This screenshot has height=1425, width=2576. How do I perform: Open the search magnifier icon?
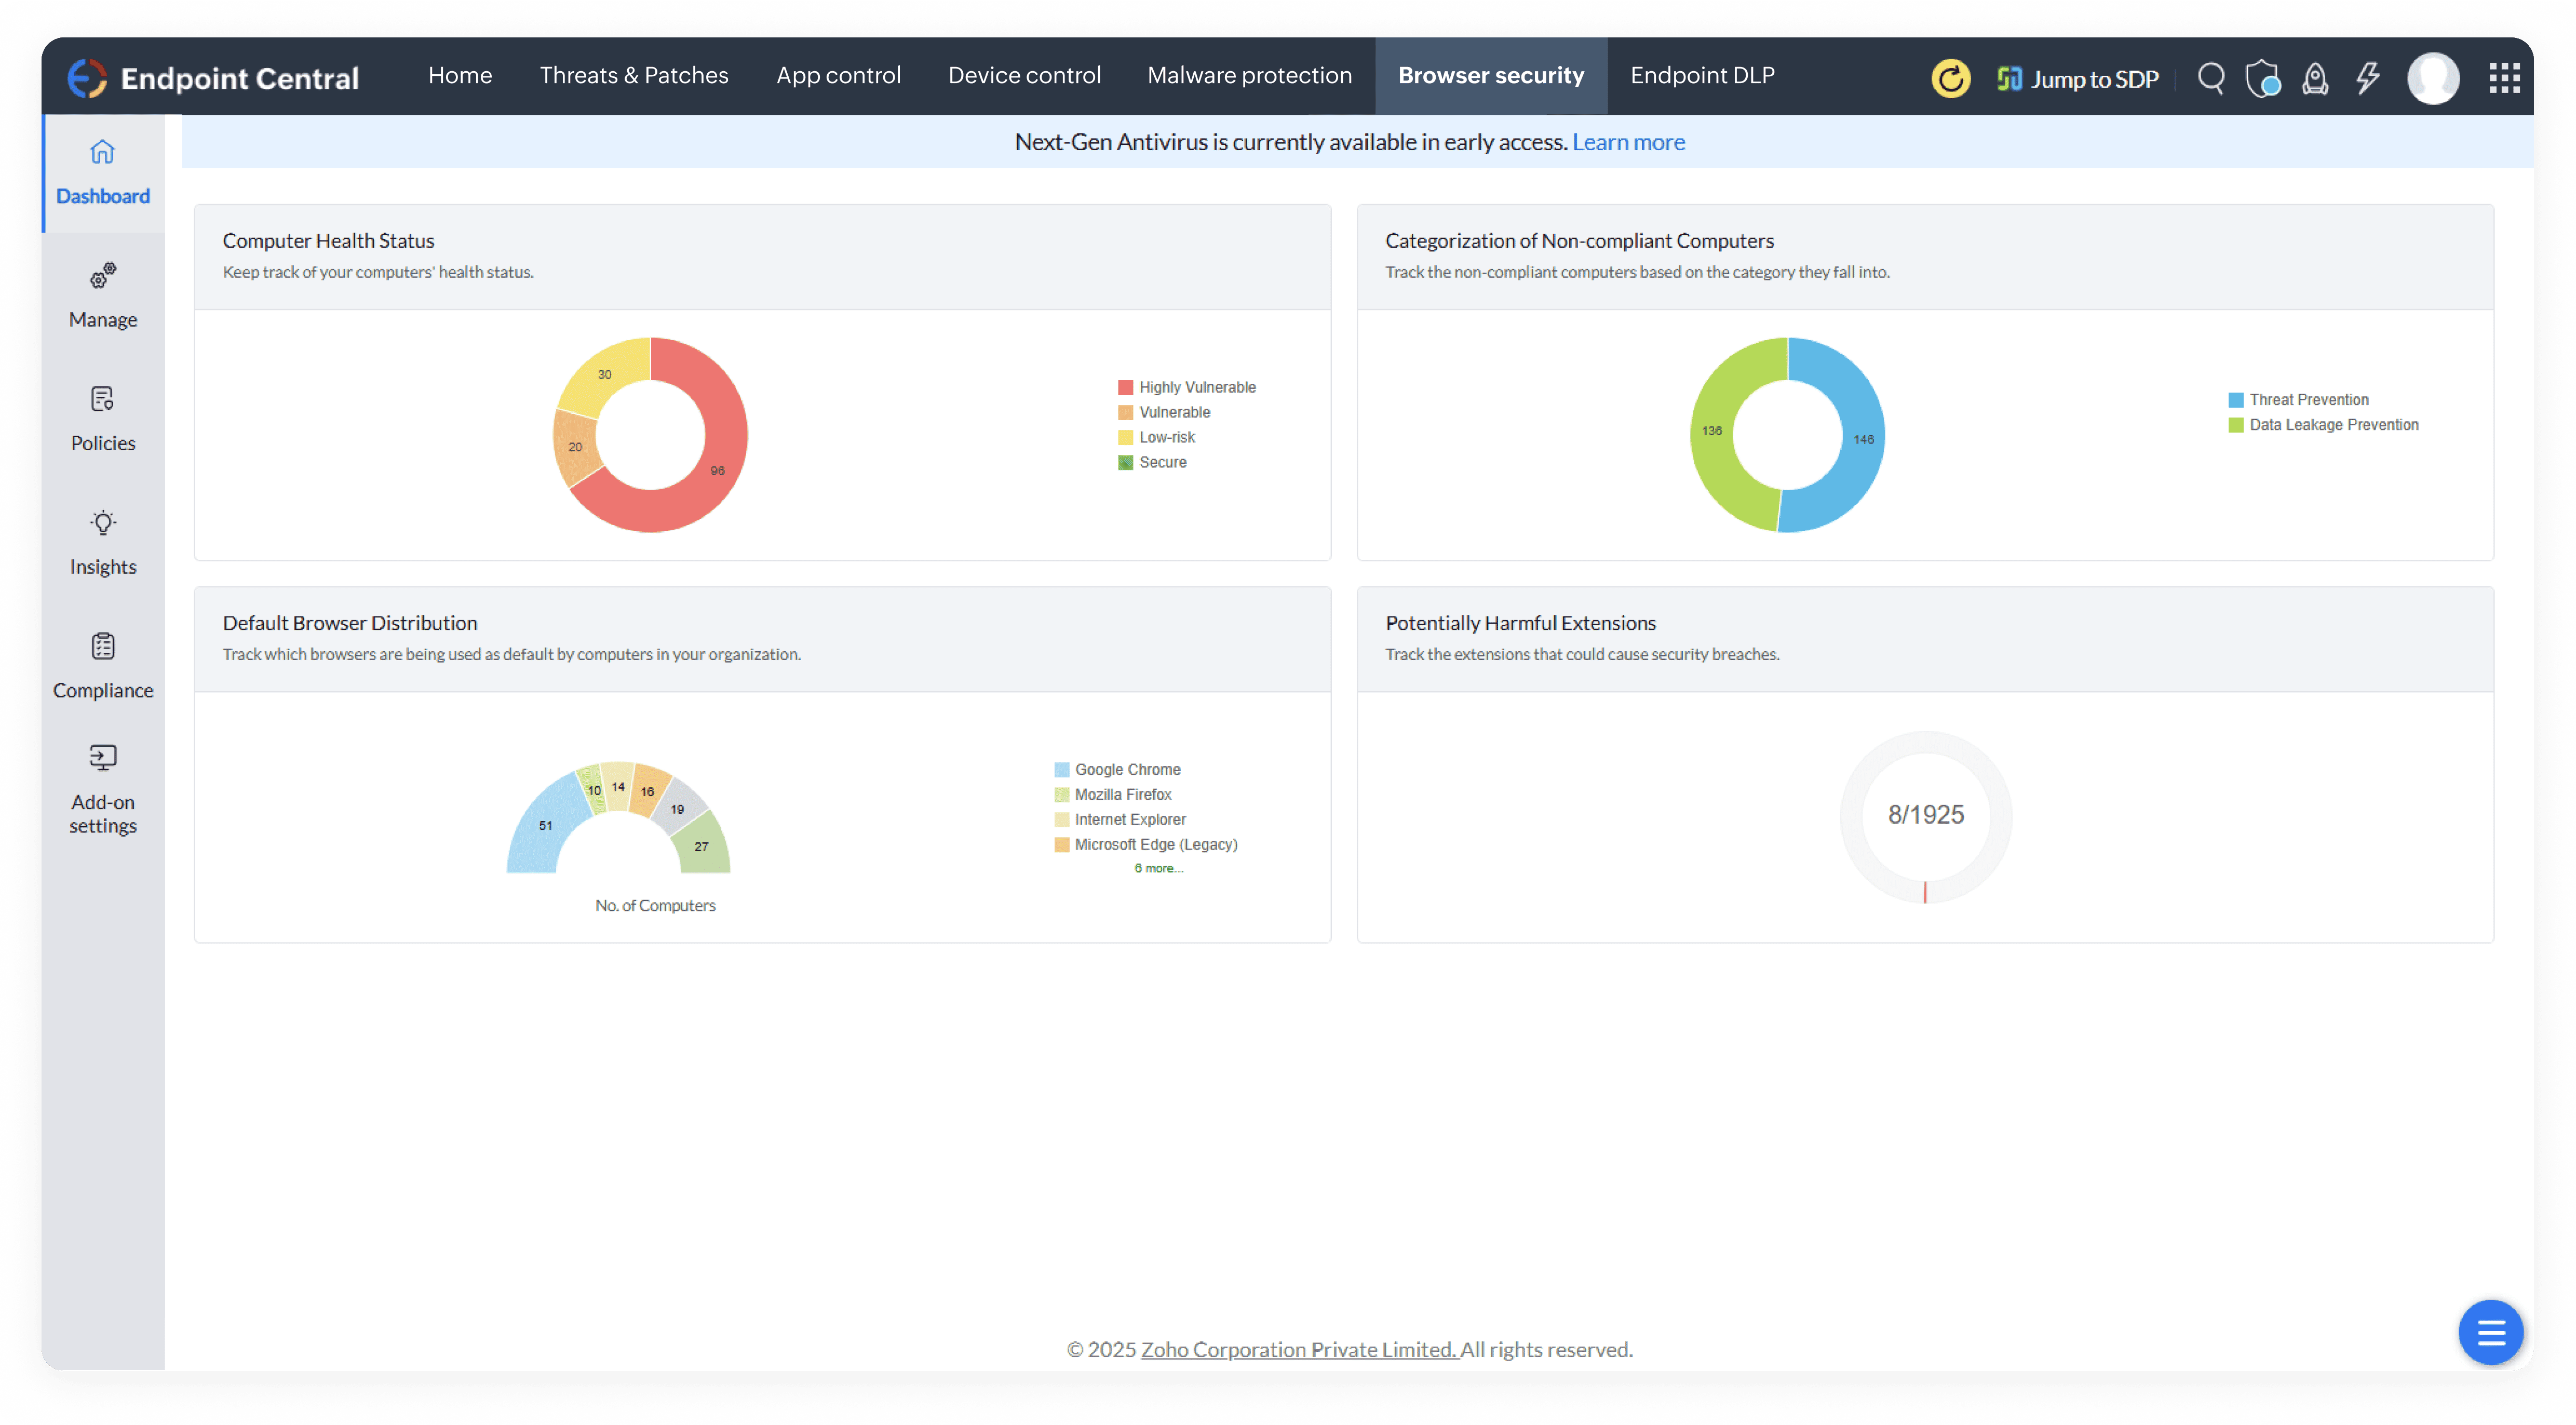coord(2211,78)
